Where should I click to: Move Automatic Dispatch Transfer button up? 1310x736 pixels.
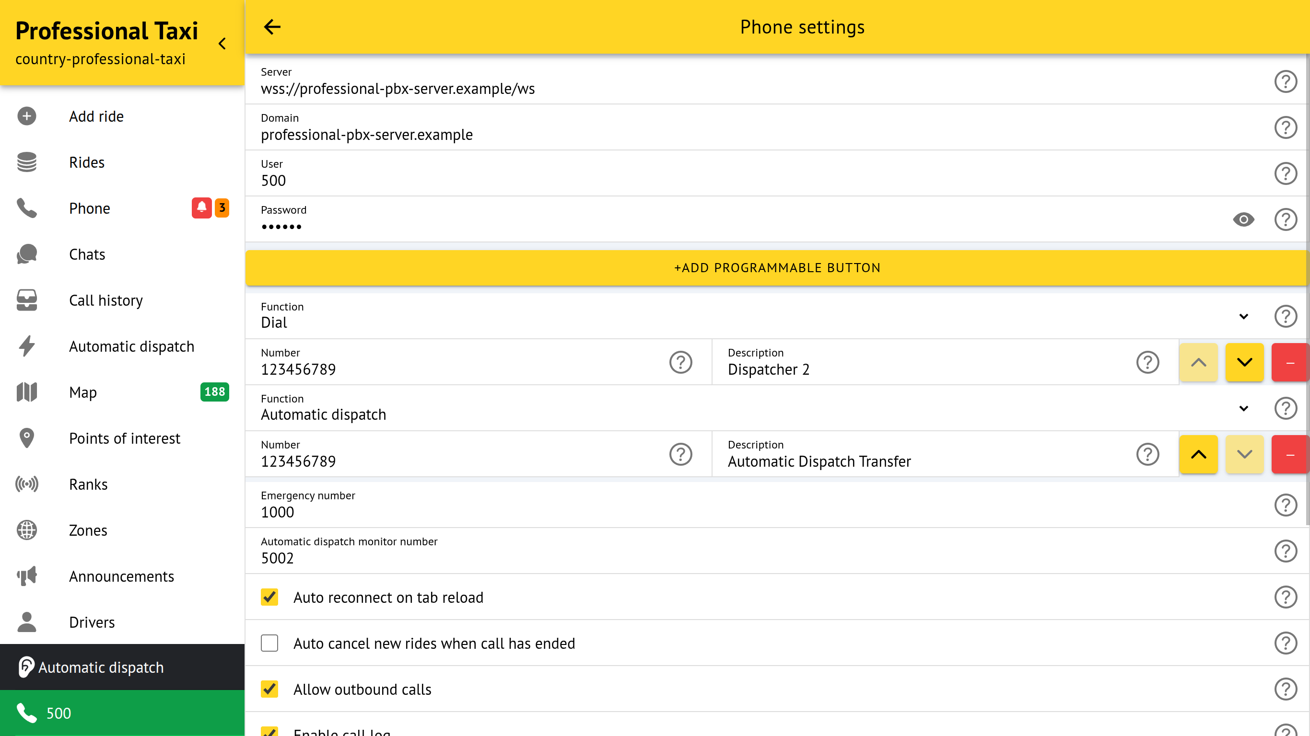(1198, 454)
